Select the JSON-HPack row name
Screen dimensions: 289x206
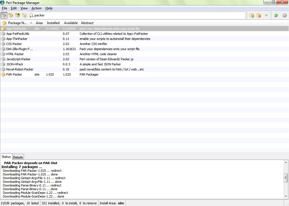[x=15, y=64]
